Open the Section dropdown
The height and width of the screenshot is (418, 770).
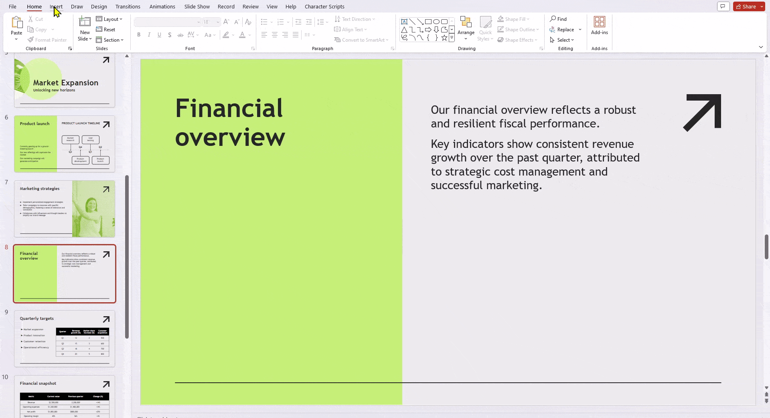[110, 40]
